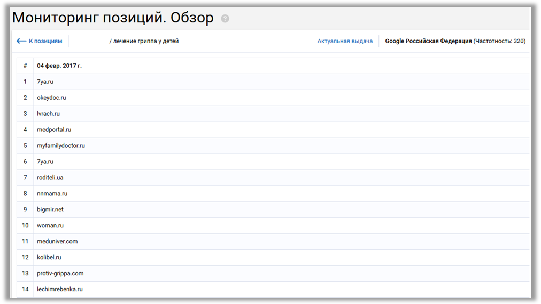
Task: Click the Частотность: 320 value
Action: point(500,41)
